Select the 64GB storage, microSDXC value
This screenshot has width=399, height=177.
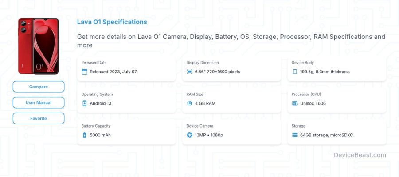tap(326, 135)
